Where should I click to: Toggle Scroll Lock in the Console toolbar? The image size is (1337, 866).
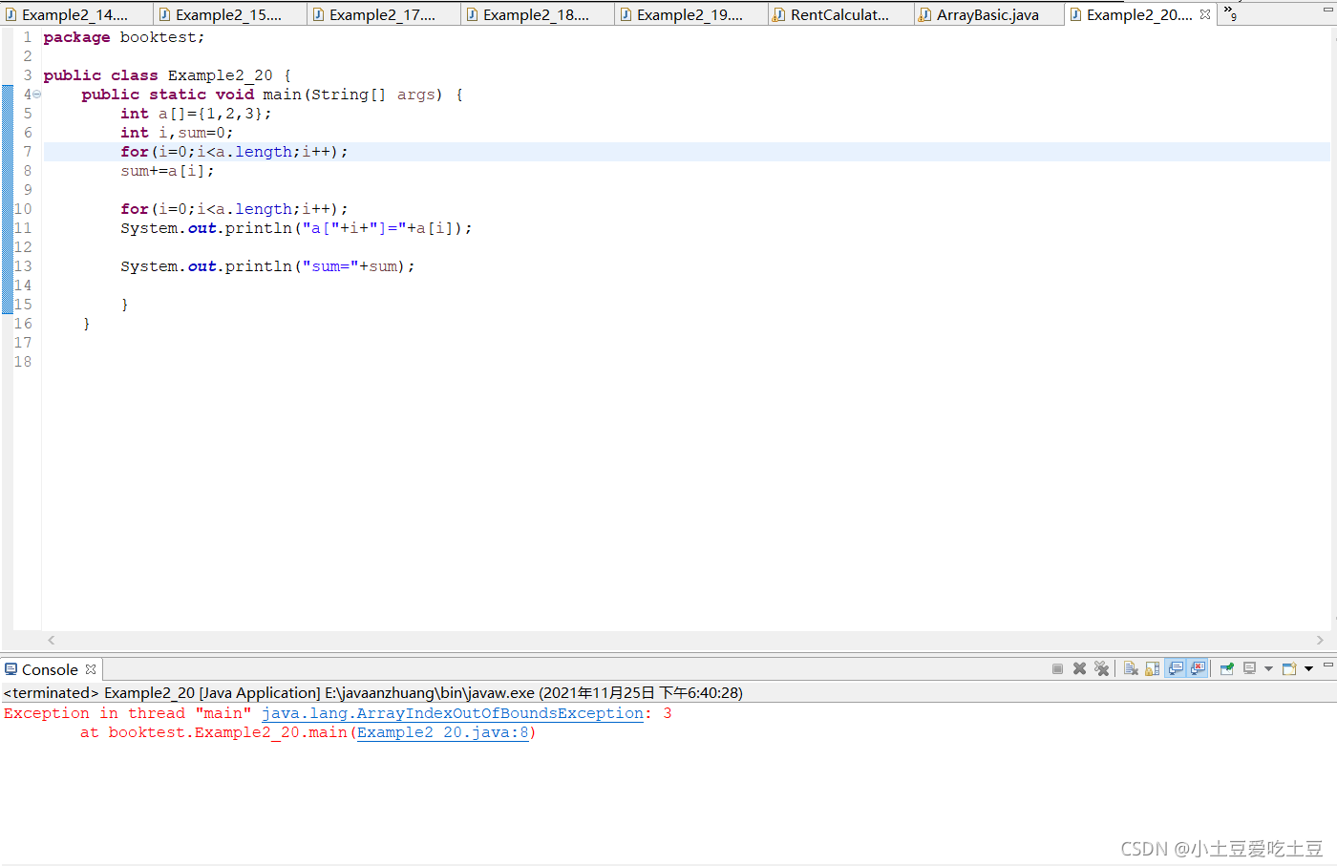coord(1152,668)
